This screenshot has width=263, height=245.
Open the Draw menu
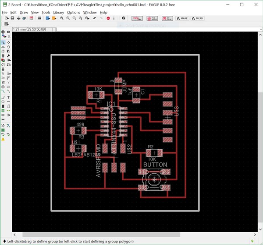tap(24, 12)
